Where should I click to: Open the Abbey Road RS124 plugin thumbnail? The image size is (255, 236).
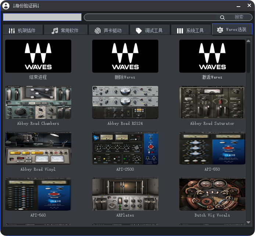125,102
